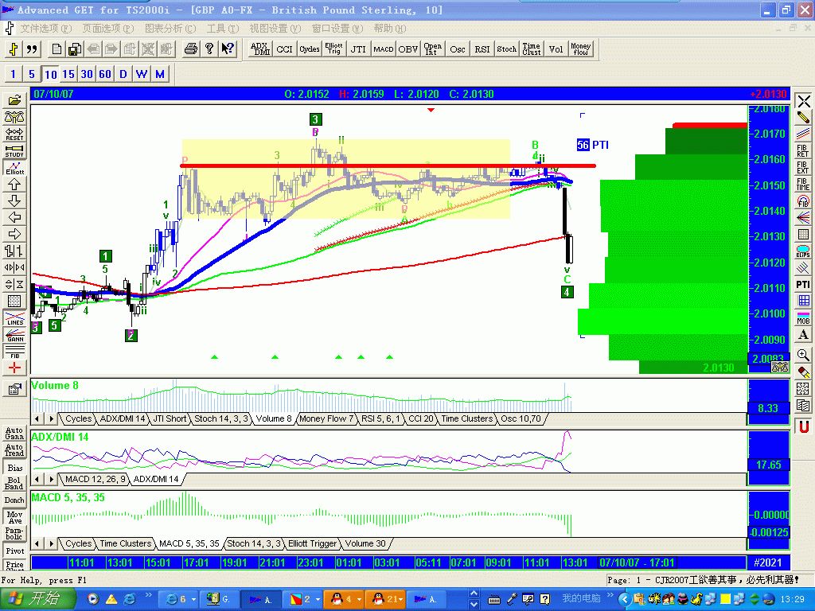Open the Open Int indicator
The height and width of the screenshot is (611, 815).
point(432,49)
